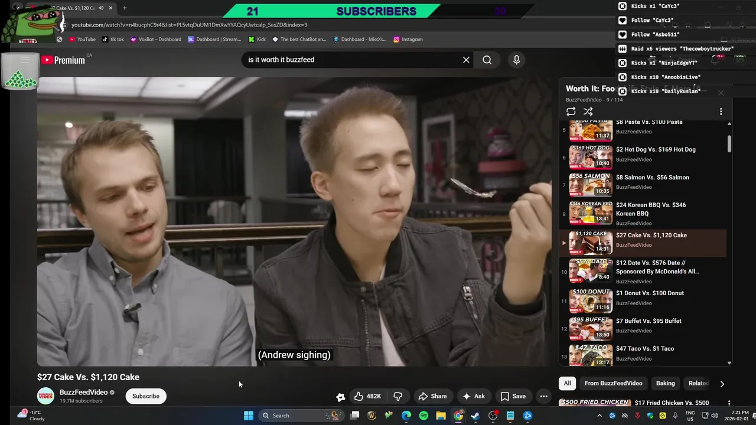This screenshot has height=425, width=756.
Task: Open a new browser tab
Action: 125,8
